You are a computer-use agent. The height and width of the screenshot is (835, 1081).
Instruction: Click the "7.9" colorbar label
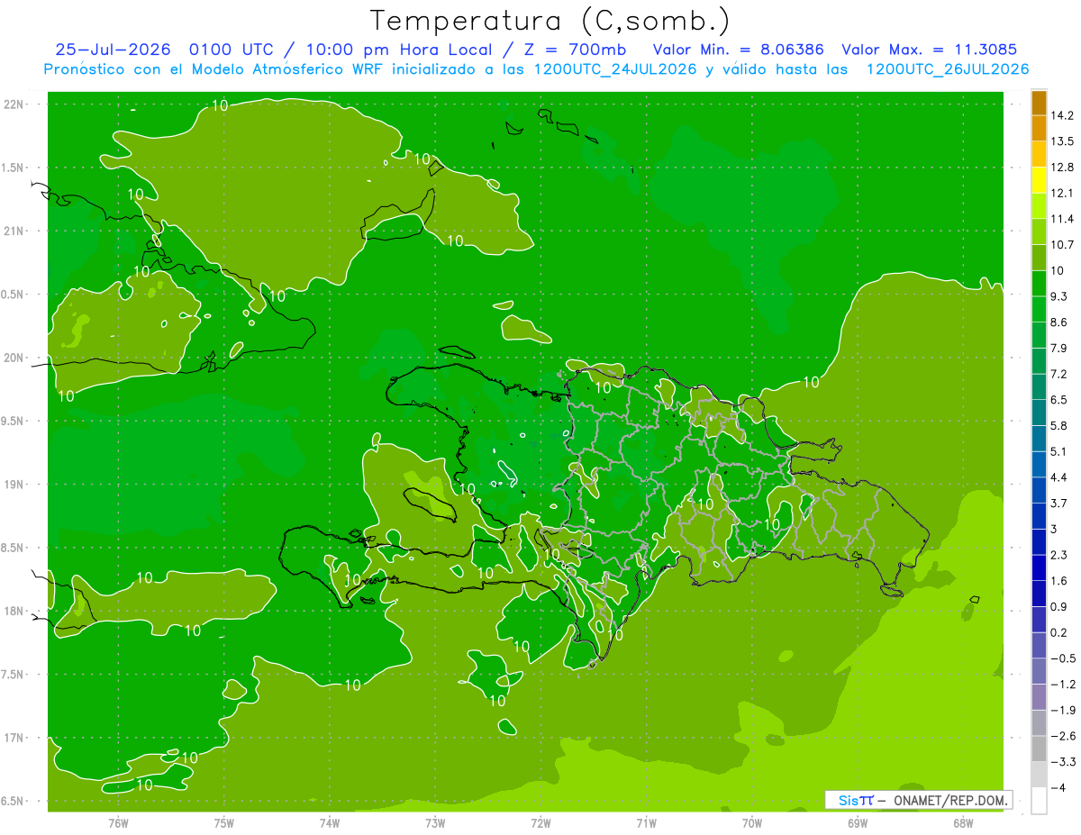point(1058,349)
